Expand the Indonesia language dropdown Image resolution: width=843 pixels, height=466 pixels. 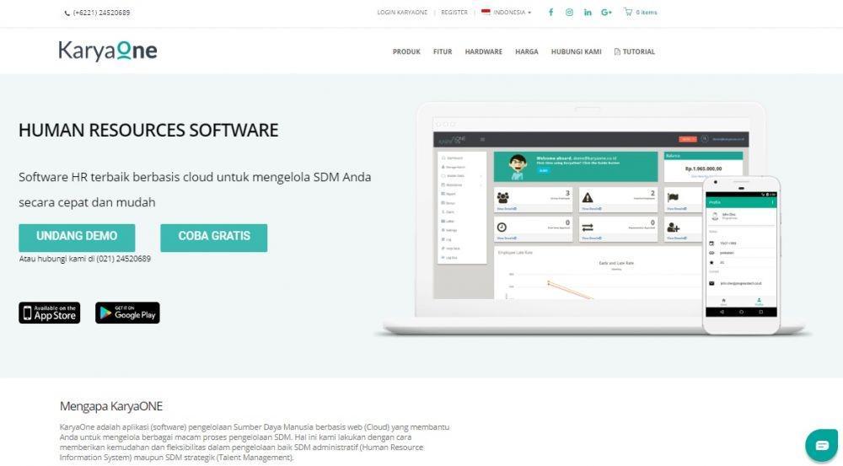tap(506, 12)
